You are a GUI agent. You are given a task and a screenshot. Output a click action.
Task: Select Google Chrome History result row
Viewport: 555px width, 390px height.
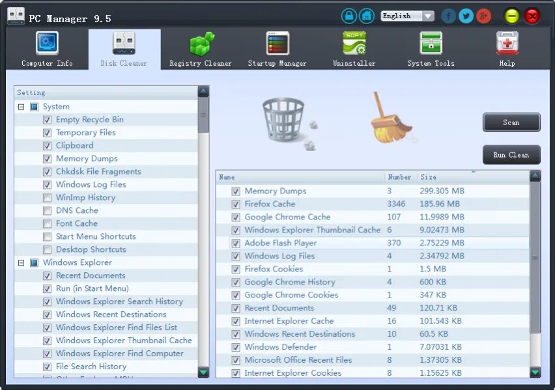click(373, 282)
